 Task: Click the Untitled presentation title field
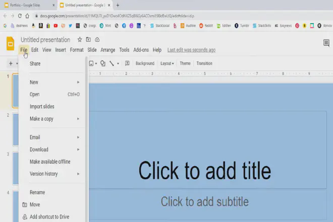coord(45,40)
